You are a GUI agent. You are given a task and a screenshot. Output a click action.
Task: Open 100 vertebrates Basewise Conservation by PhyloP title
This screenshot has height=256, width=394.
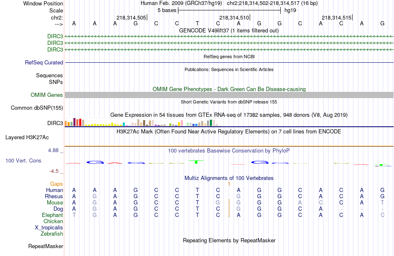[229, 150]
